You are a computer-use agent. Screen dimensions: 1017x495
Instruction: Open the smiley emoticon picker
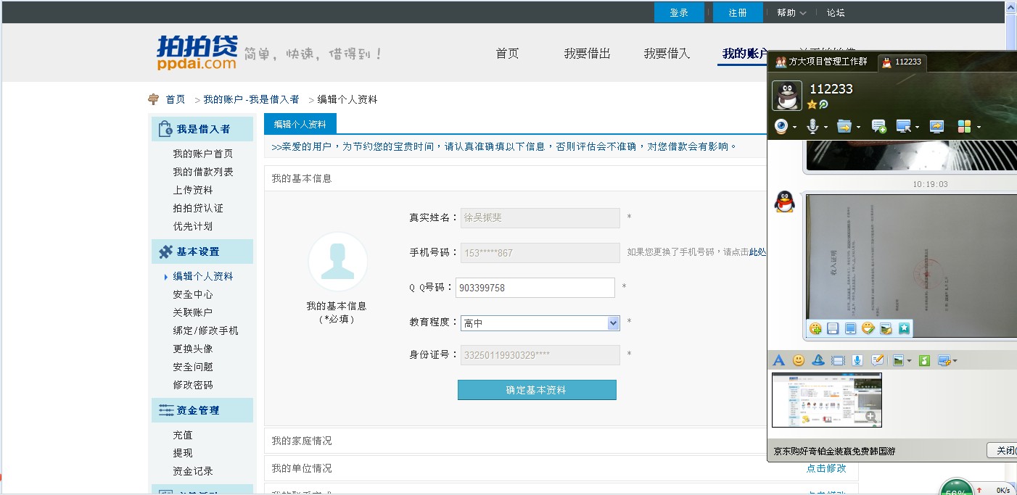pyautogui.click(x=799, y=360)
